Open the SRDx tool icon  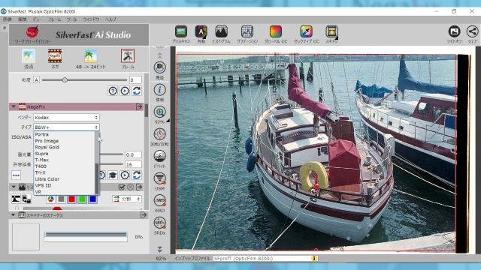click(159, 223)
